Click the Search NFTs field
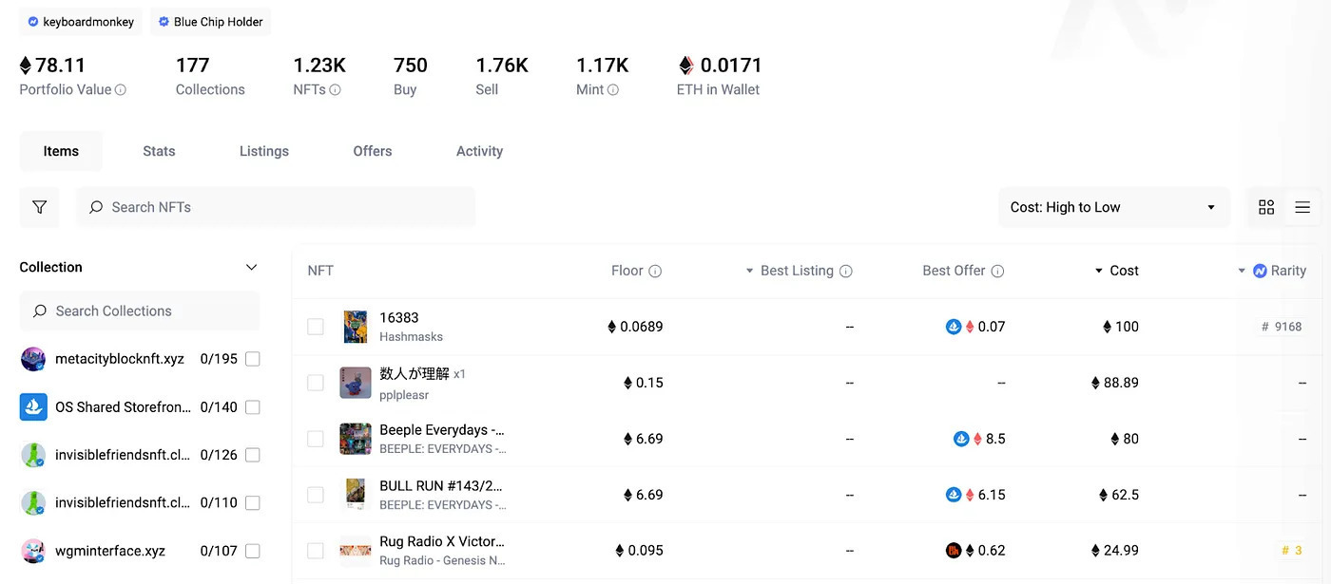The height and width of the screenshot is (584, 1331). coord(276,207)
